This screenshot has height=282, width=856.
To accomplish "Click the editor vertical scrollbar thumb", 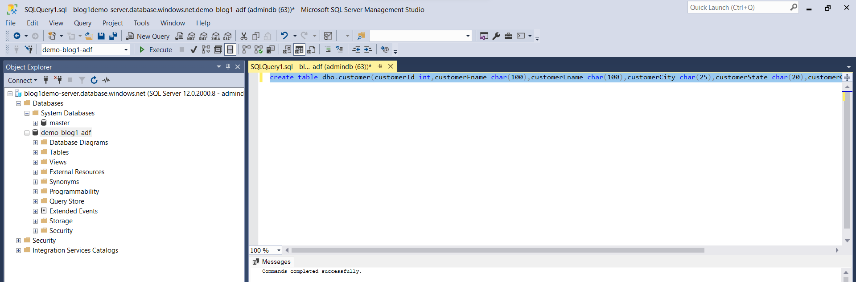I will pos(847,160).
